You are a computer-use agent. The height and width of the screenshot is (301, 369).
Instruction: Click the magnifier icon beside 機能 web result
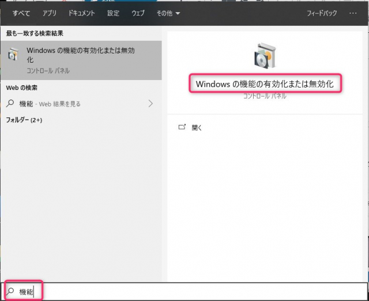(x=10, y=104)
